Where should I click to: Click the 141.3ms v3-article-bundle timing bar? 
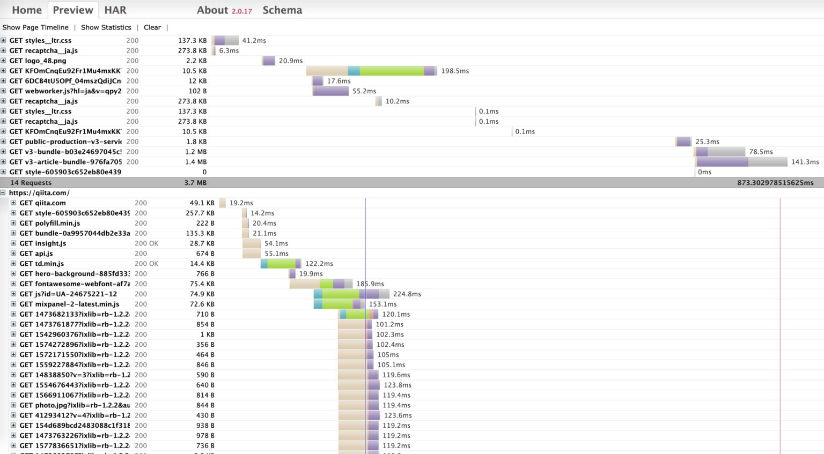[x=741, y=162]
